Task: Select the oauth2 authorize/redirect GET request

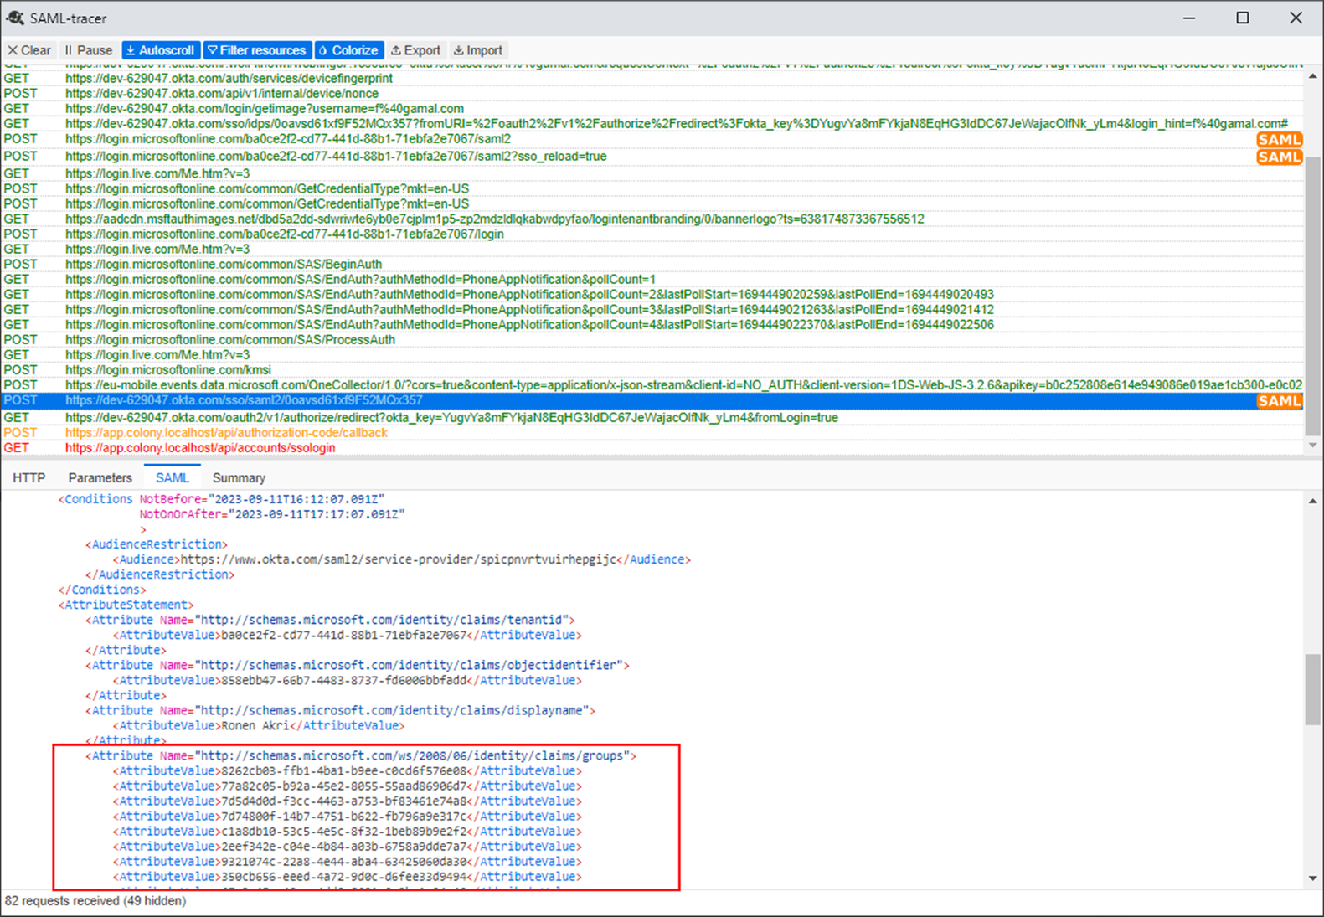Action: pos(652,417)
